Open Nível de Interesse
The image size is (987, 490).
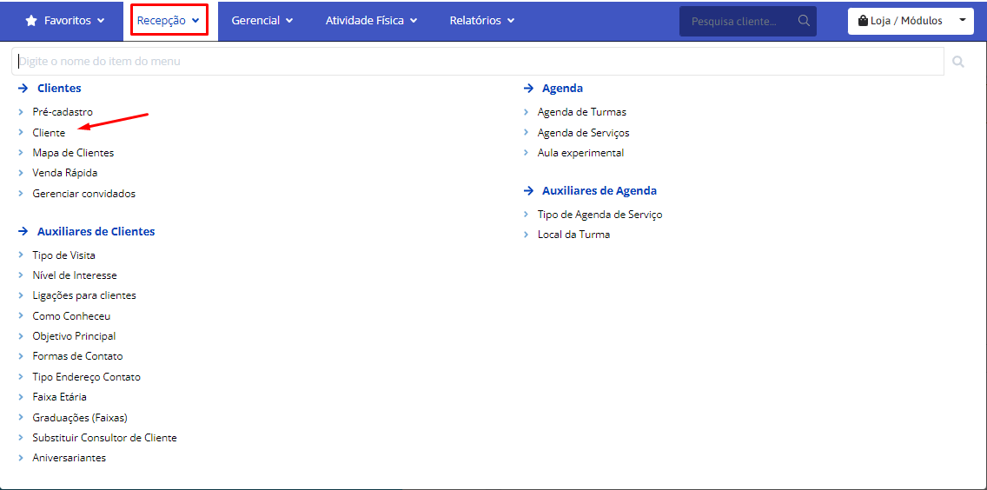[x=75, y=275]
